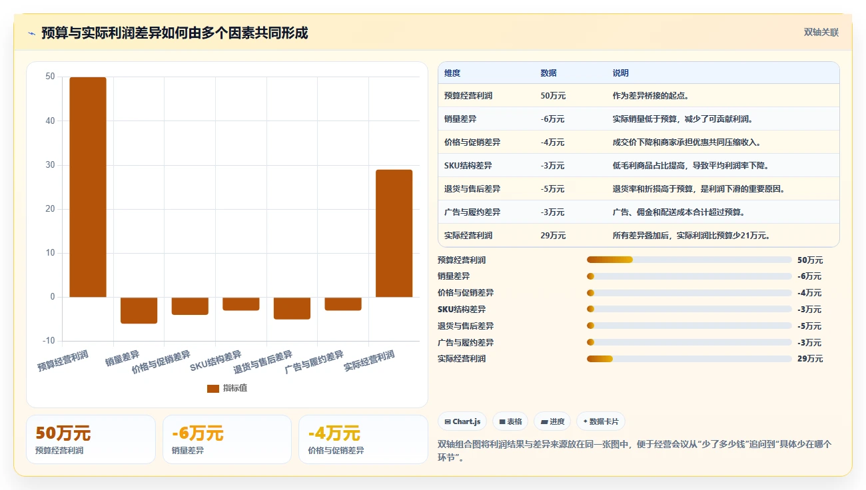Select the 数据卡片 tag
This screenshot has width=866, height=490.
600,421
